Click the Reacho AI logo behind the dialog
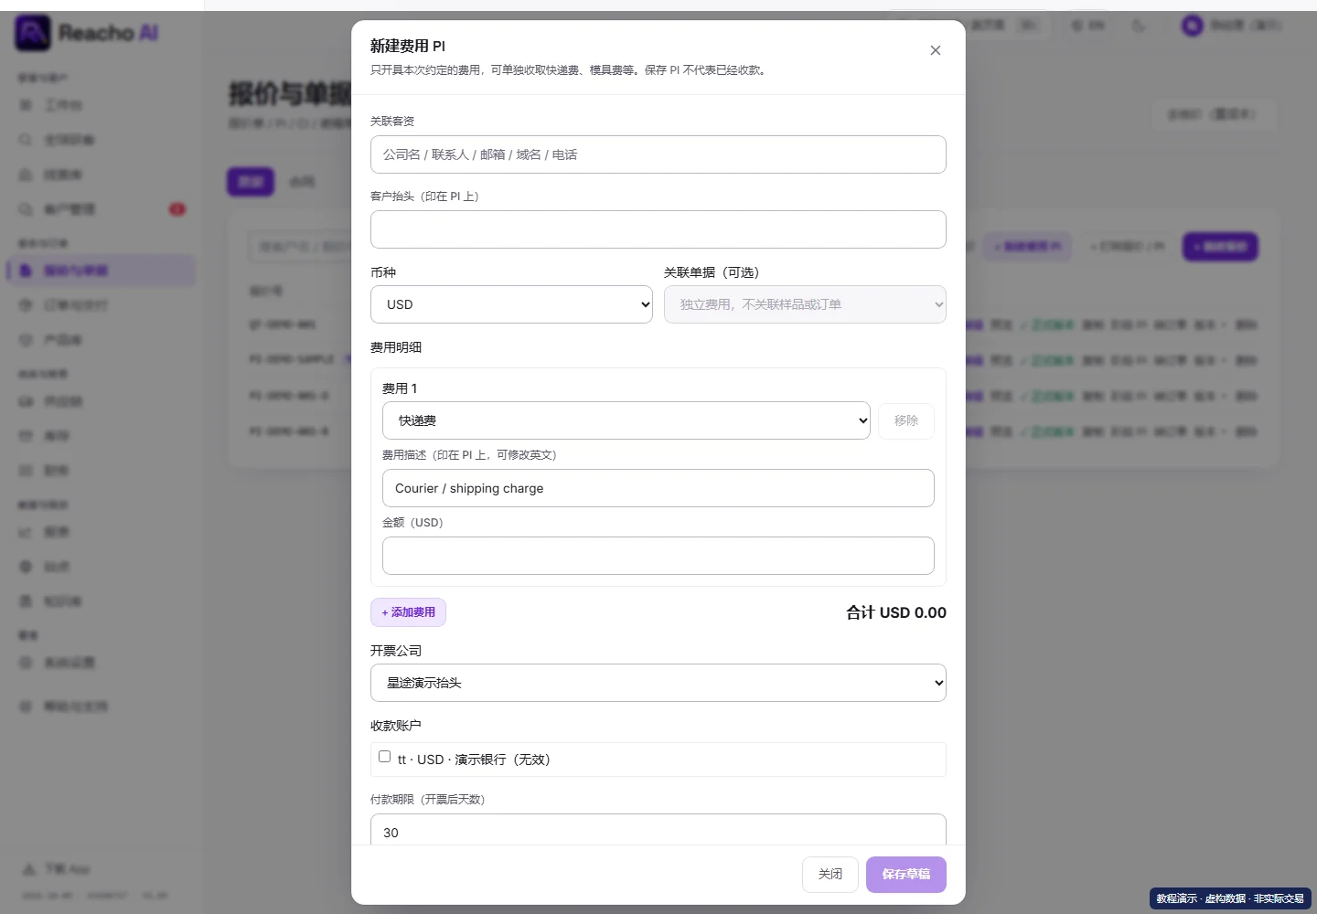This screenshot has height=914, width=1317. [87, 33]
